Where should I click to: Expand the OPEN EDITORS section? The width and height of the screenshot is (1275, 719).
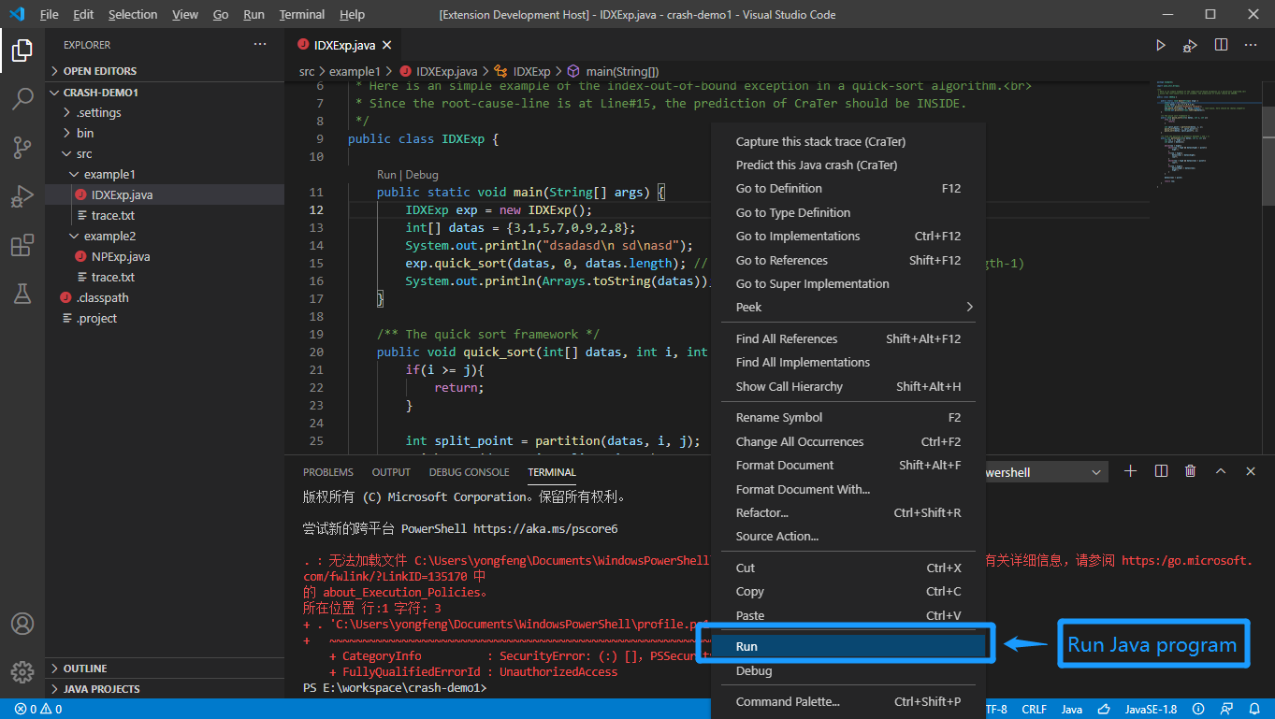(165, 71)
